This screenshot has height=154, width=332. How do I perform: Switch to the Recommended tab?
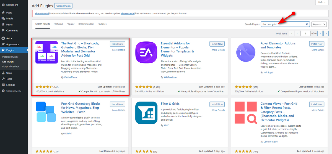tap(86, 24)
